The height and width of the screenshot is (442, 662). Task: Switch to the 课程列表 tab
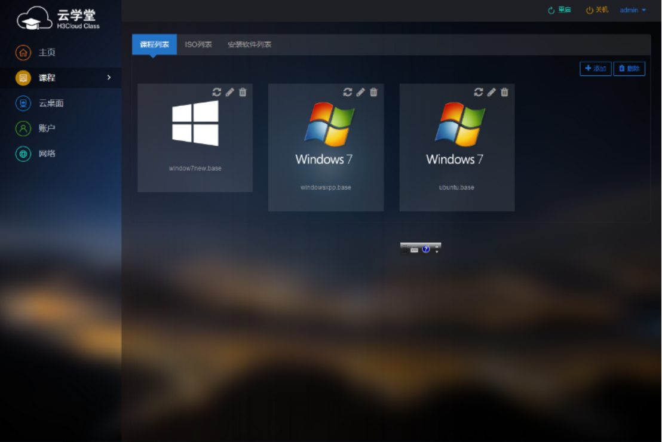tap(155, 44)
